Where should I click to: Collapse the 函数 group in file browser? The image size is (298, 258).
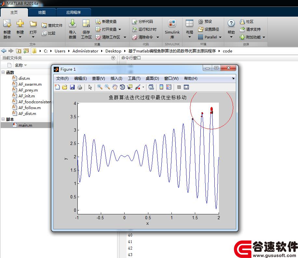(3, 72)
